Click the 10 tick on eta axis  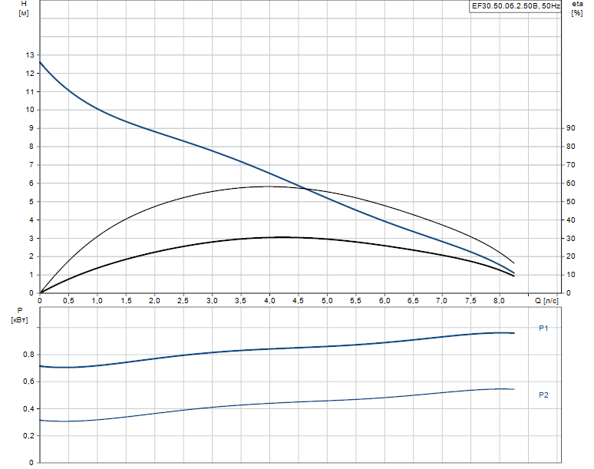570,275
